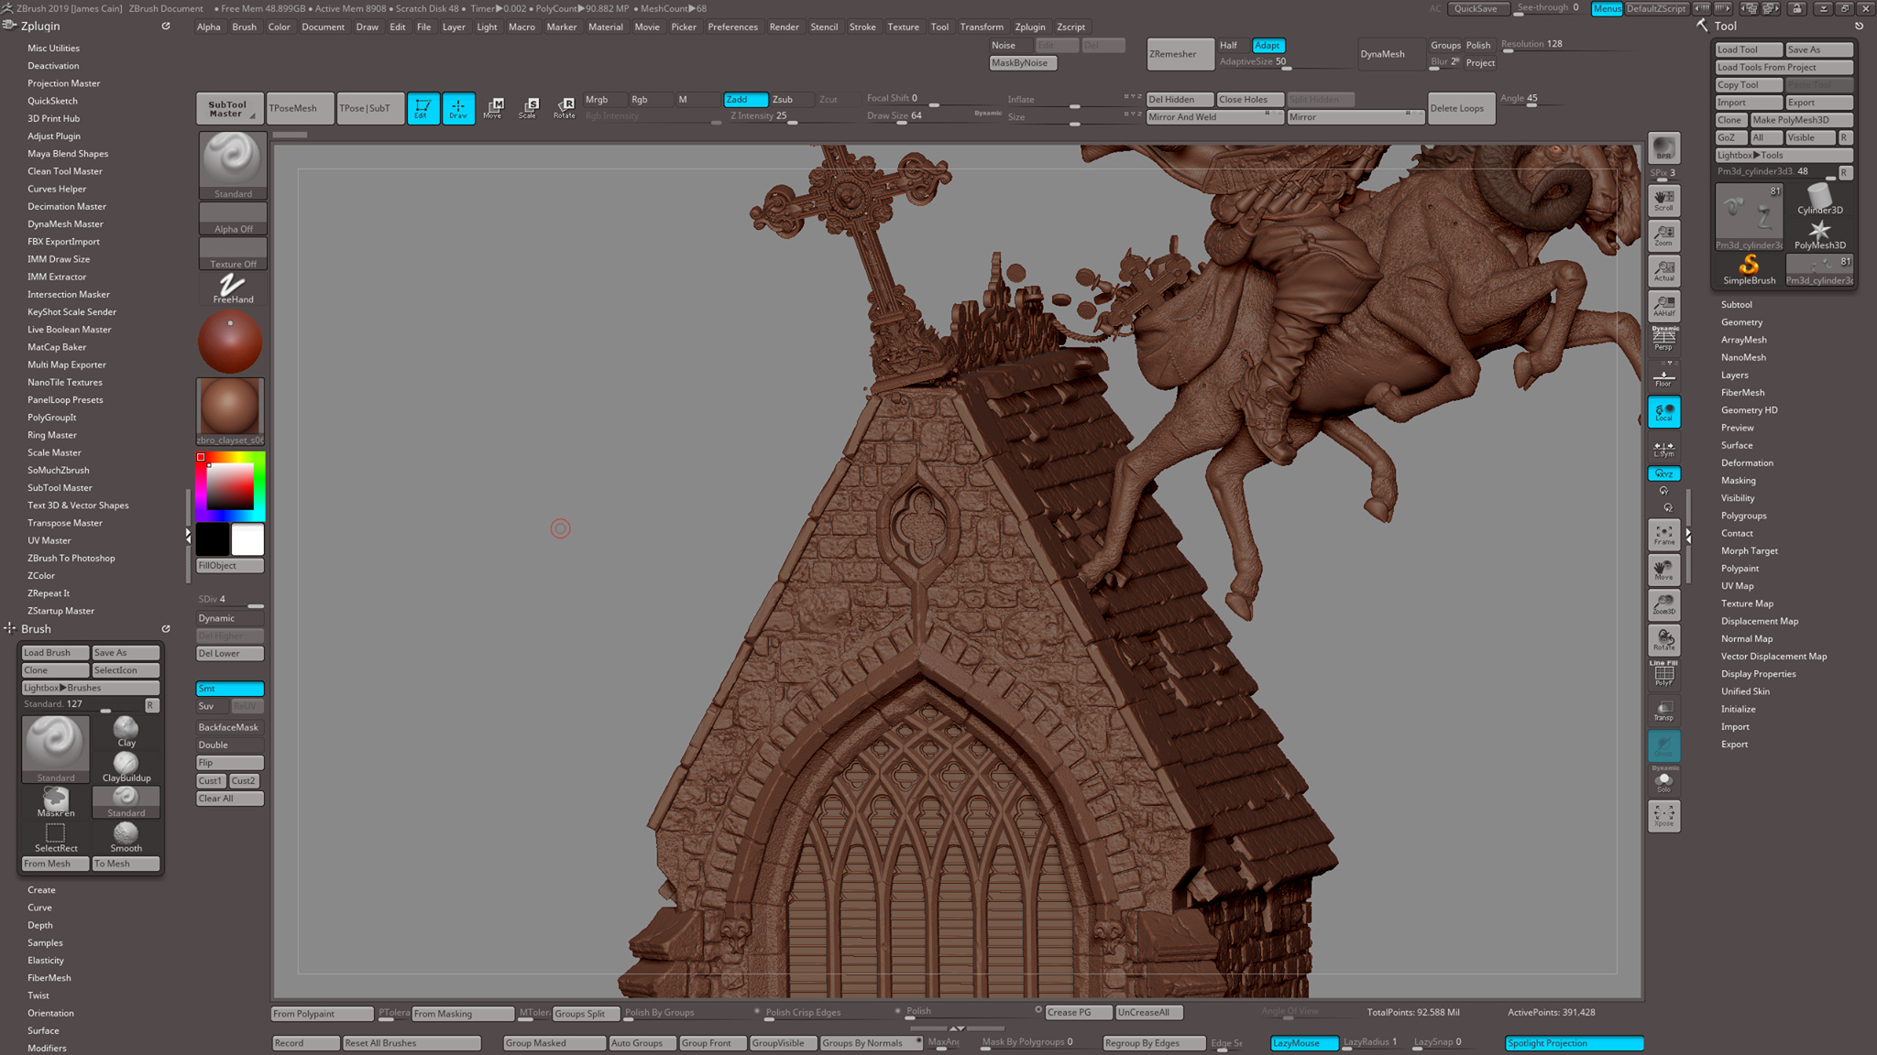Click inside the color picker square
The height and width of the screenshot is (1055, 1877).
(230, 486)
